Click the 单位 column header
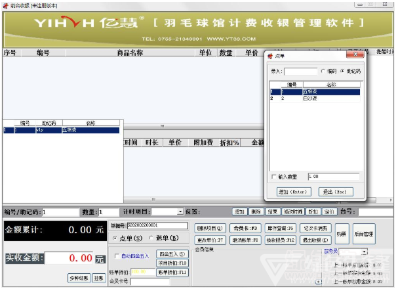This screenshot has height=289, width=396. click(205, 53)
